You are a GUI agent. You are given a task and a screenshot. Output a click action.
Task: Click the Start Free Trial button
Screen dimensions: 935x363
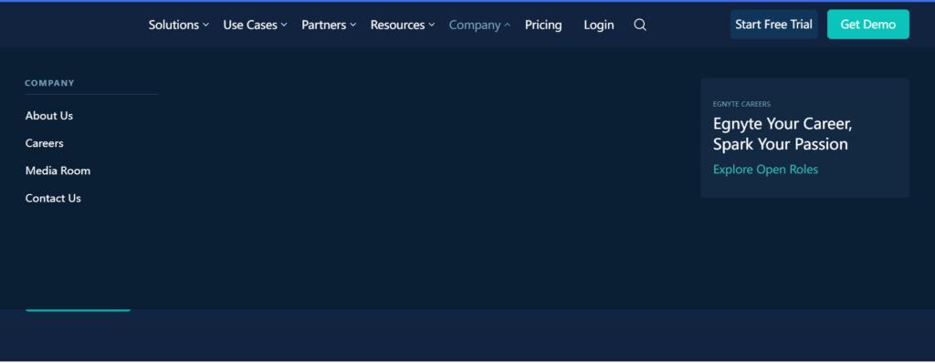pos(773,25)
